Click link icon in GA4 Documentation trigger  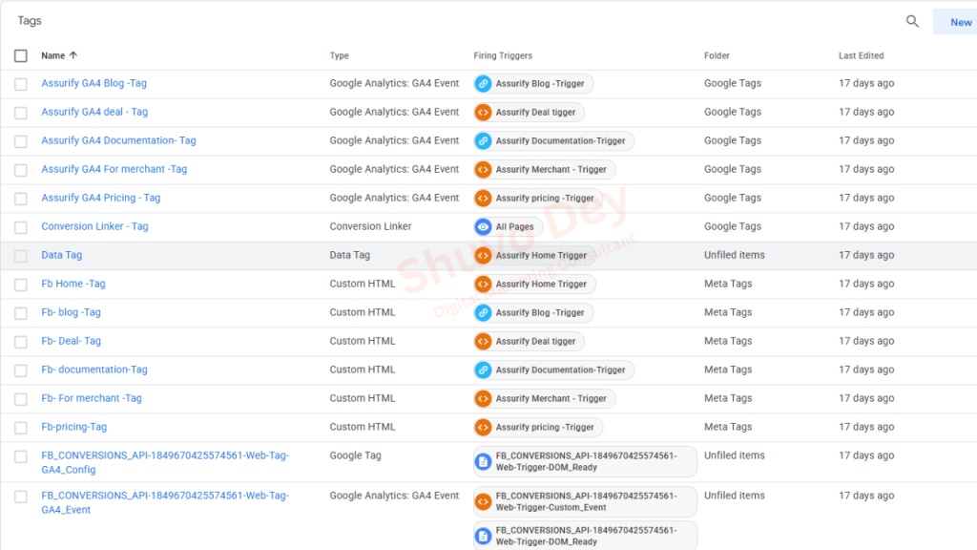[483, 141]
